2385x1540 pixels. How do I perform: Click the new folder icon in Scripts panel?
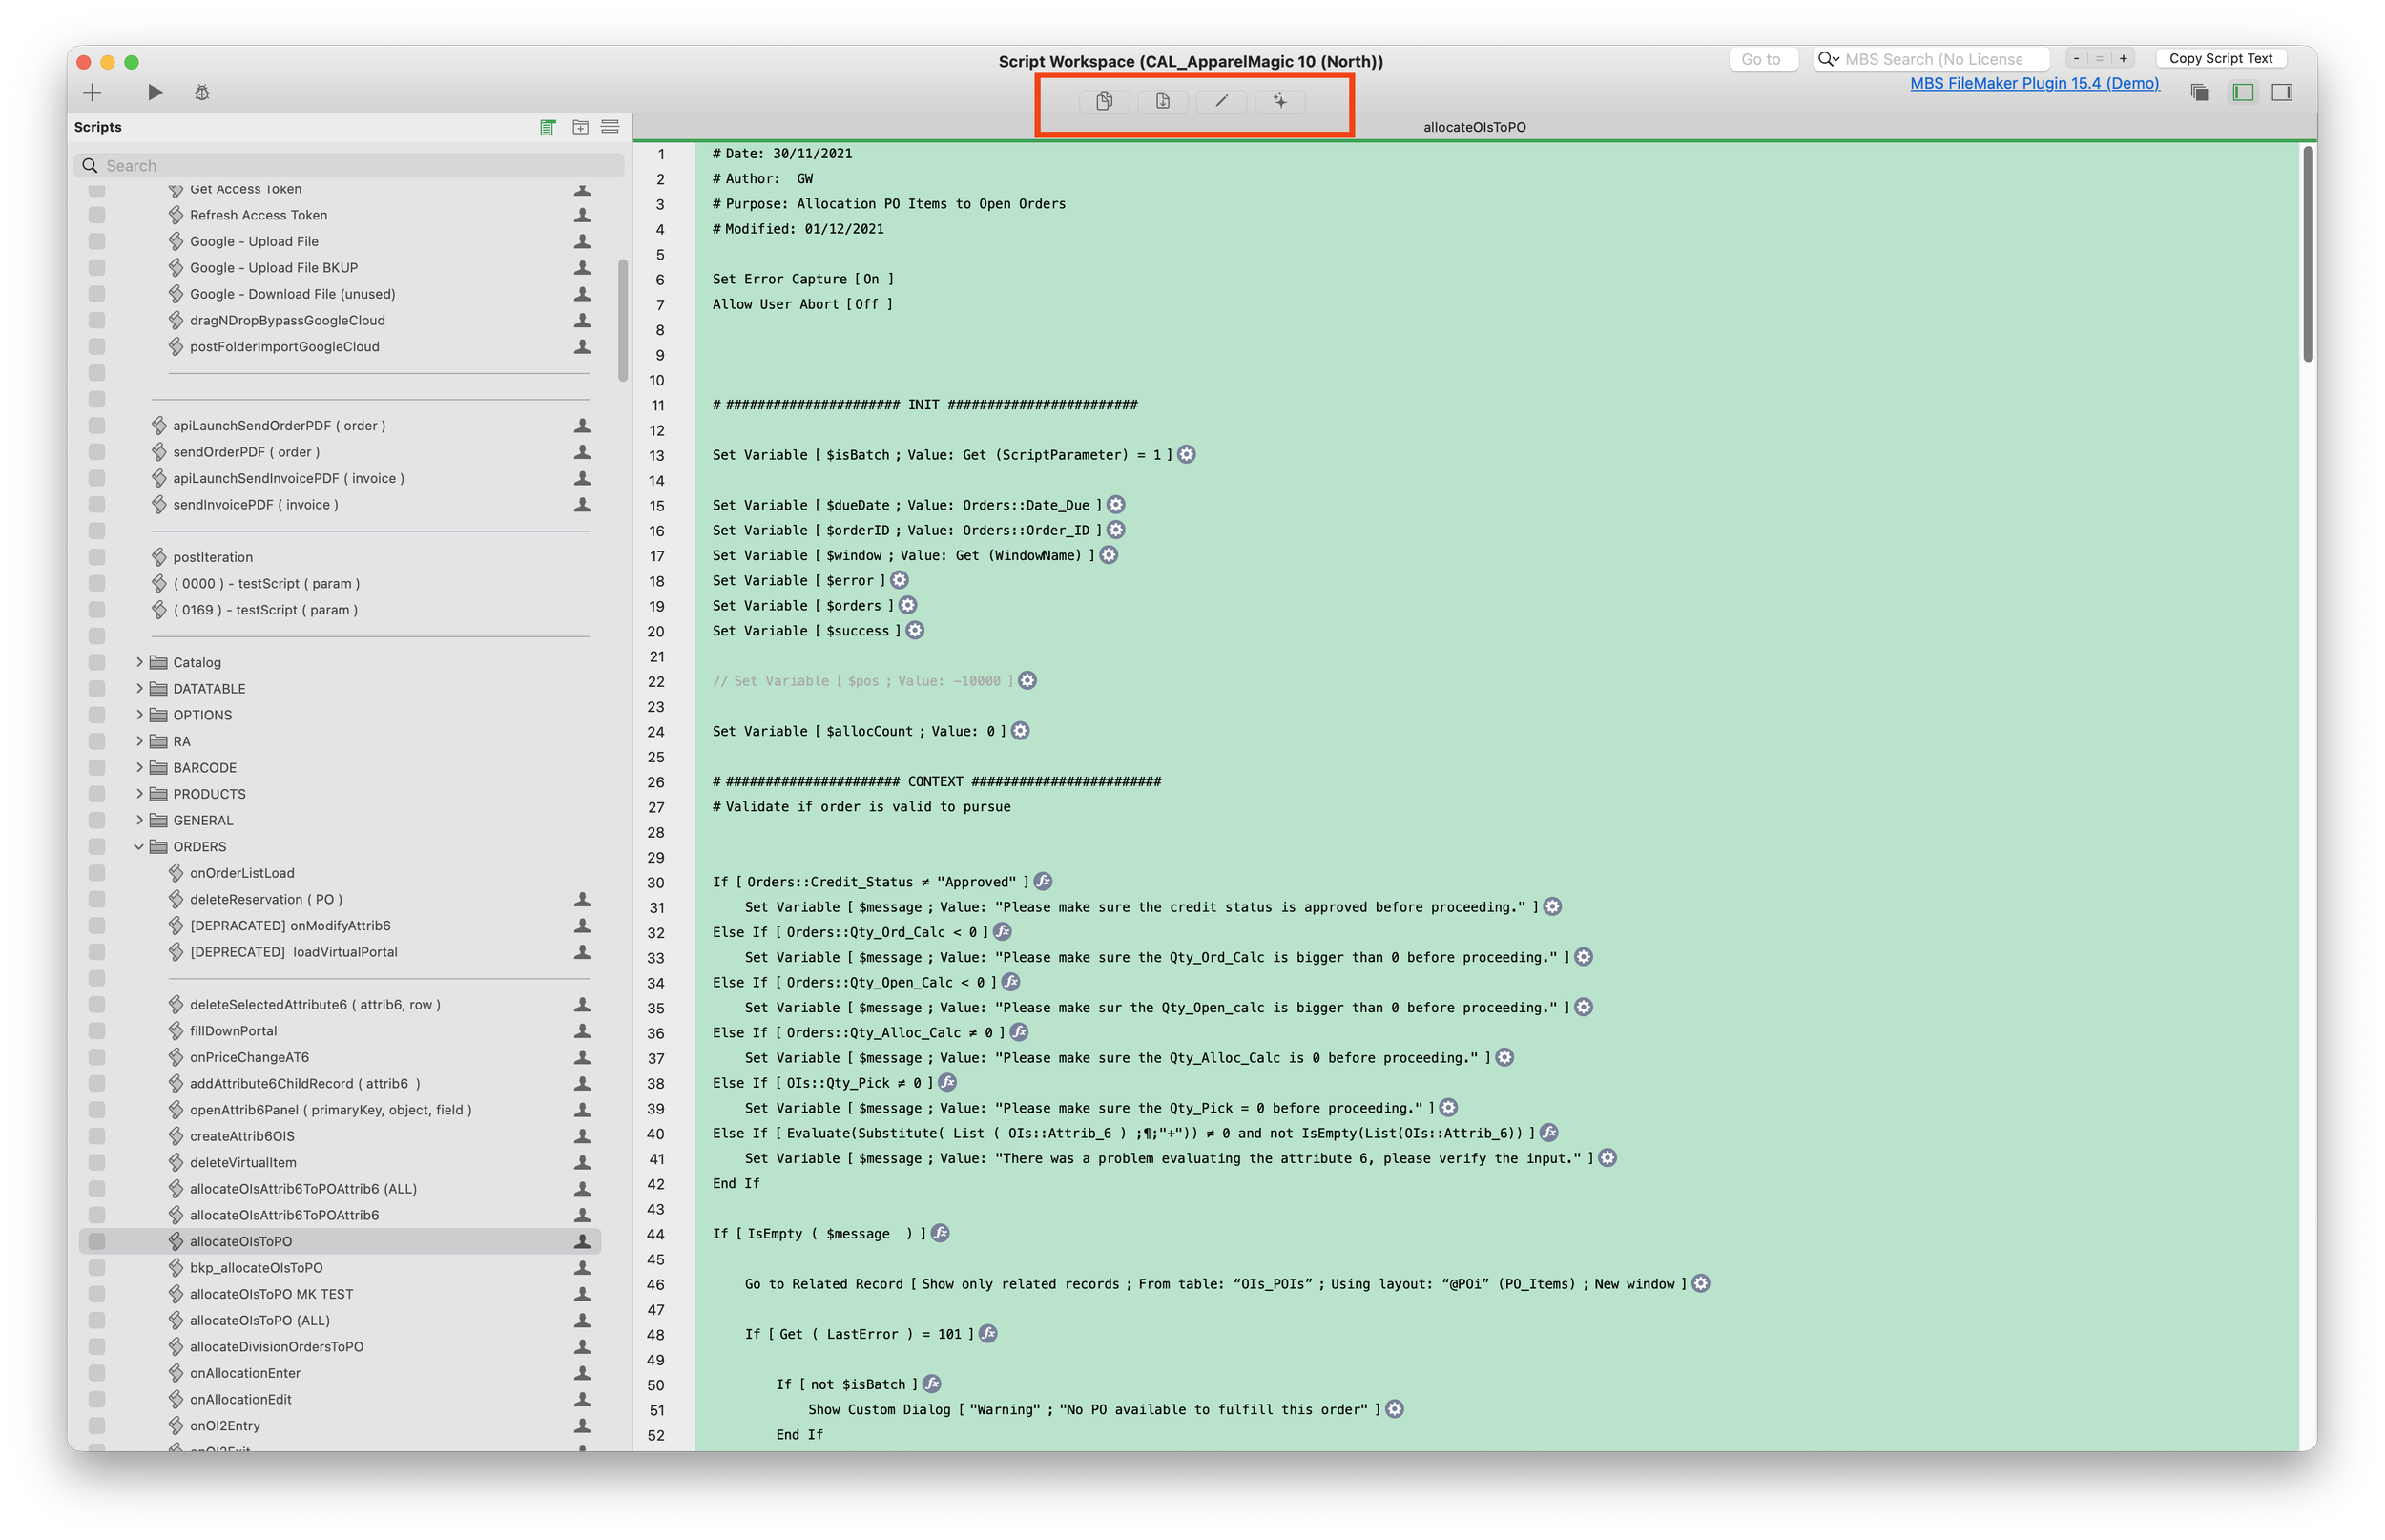coord(580,127)
